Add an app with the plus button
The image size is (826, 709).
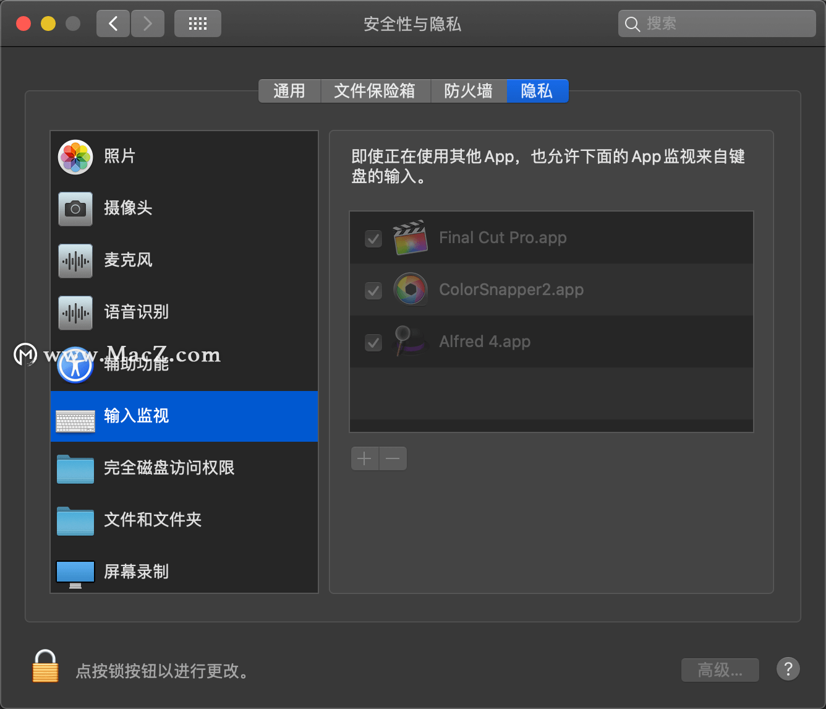coord(365,458)
